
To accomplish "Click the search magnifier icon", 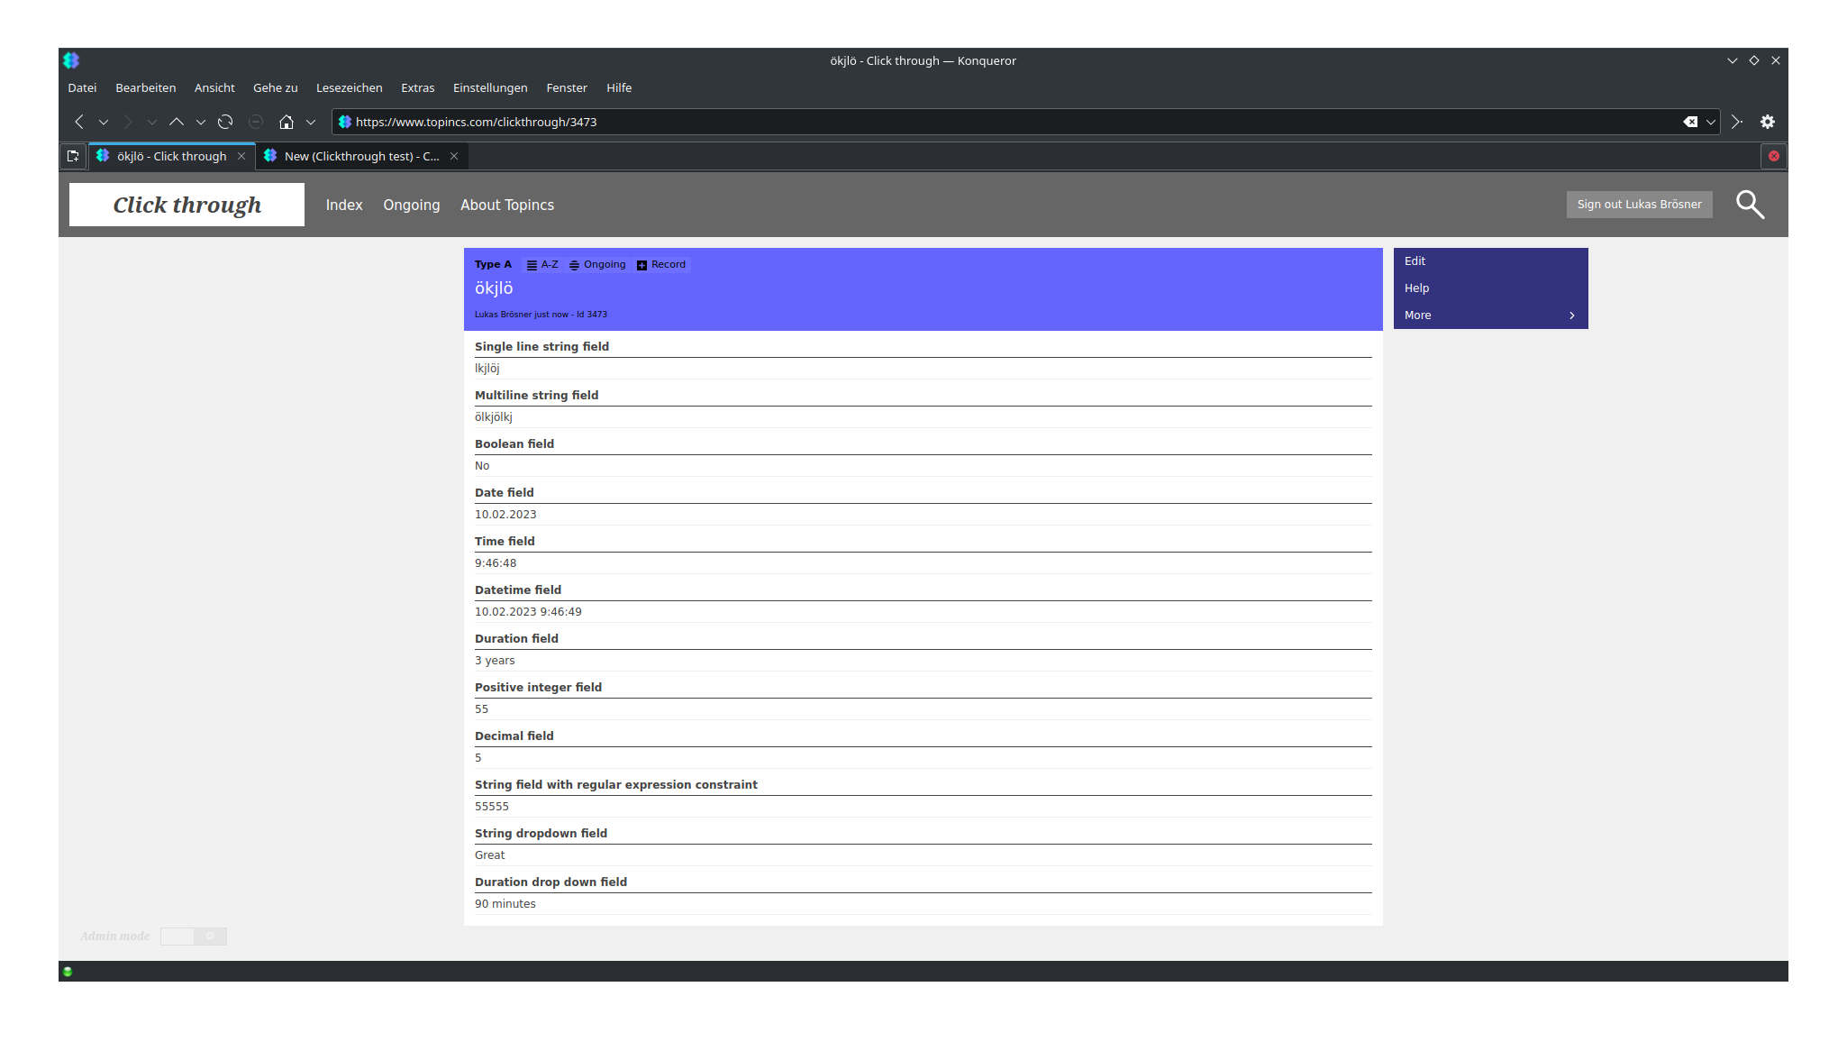I will tap(1750, 205).
